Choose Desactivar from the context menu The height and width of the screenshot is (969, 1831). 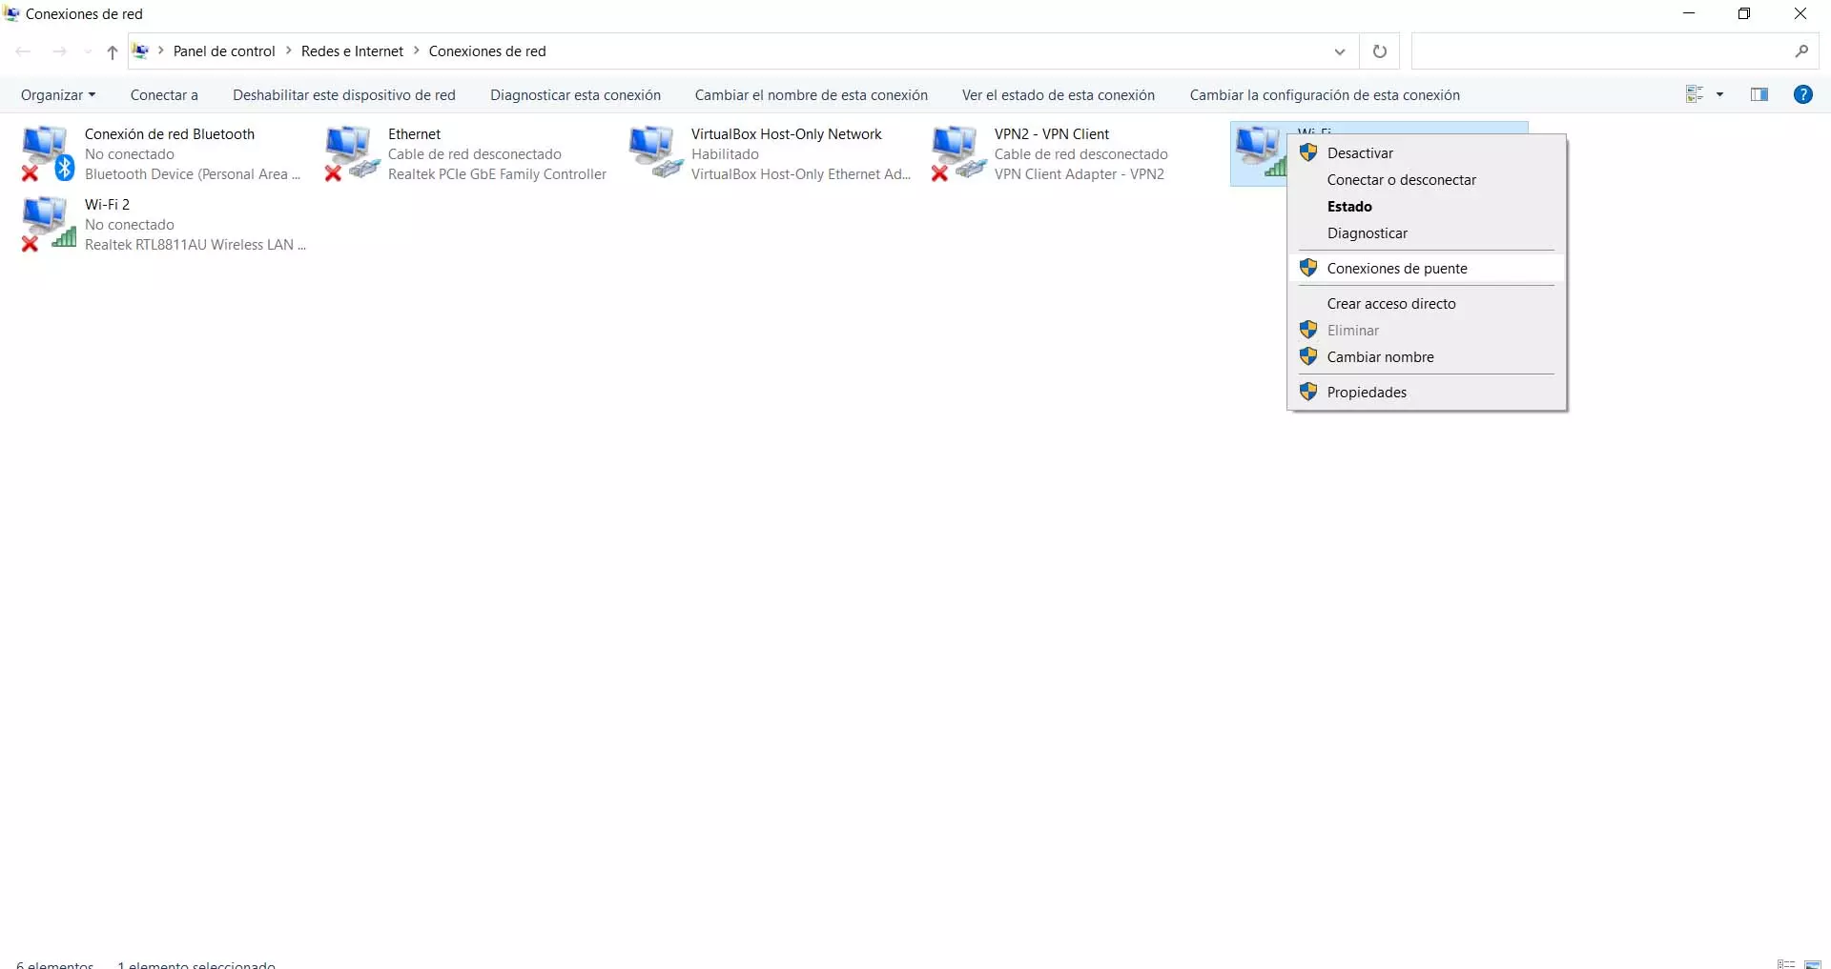click(x=1427, y=153)
